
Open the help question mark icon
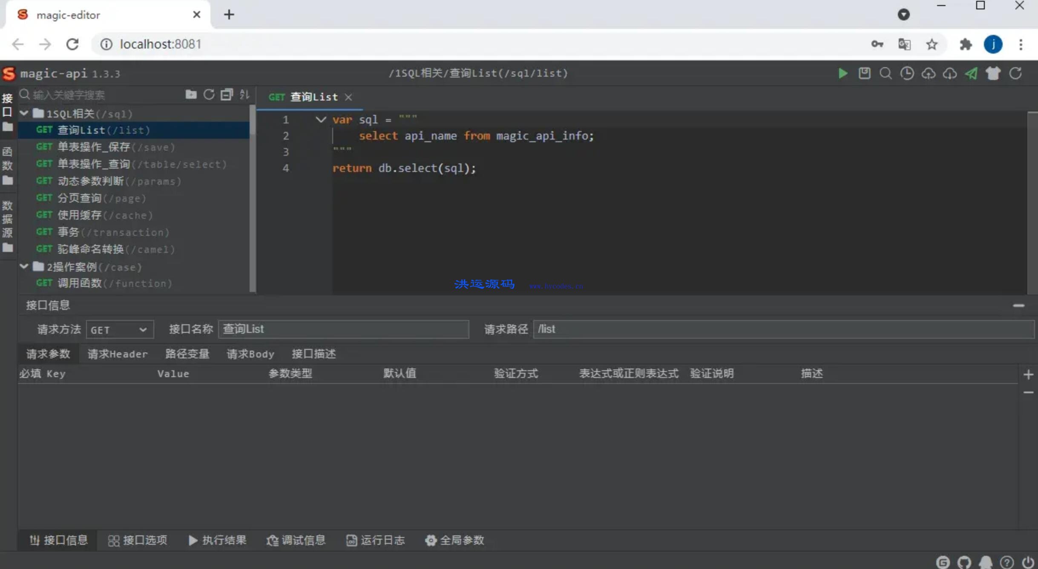tap(1007, 562)
